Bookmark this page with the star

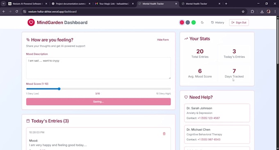click(x=243, y=11)
